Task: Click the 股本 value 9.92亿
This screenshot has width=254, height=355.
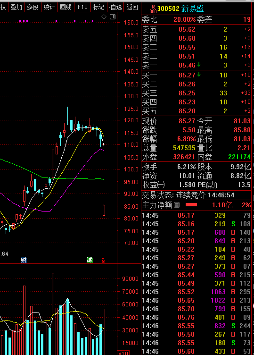Action: click(241, 167)
